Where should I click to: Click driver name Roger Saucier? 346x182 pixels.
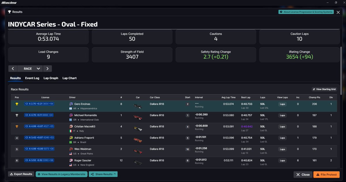tap(83, 160)
